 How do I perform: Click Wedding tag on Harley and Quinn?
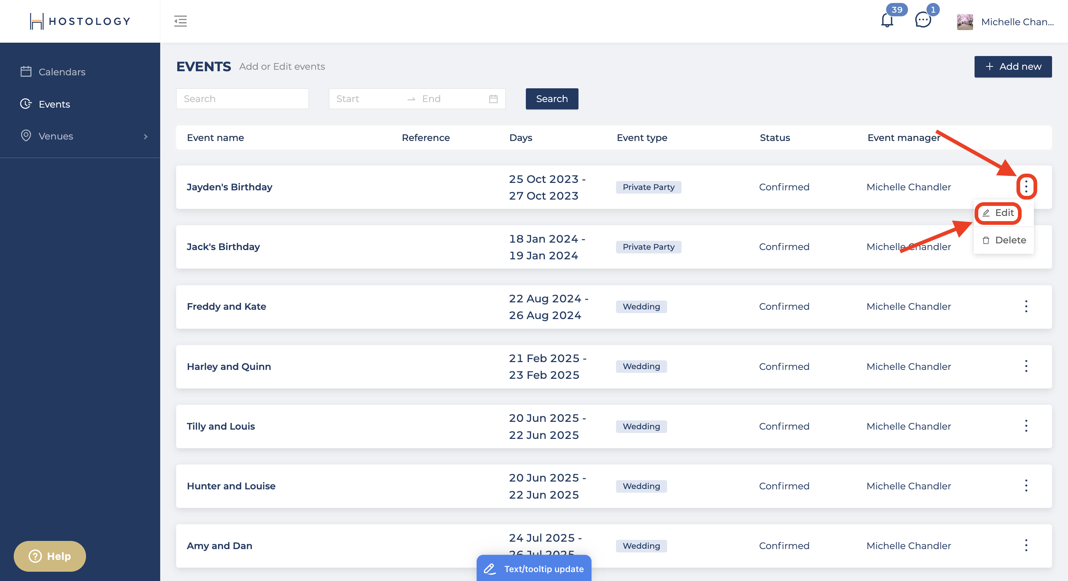coord(641,366)
